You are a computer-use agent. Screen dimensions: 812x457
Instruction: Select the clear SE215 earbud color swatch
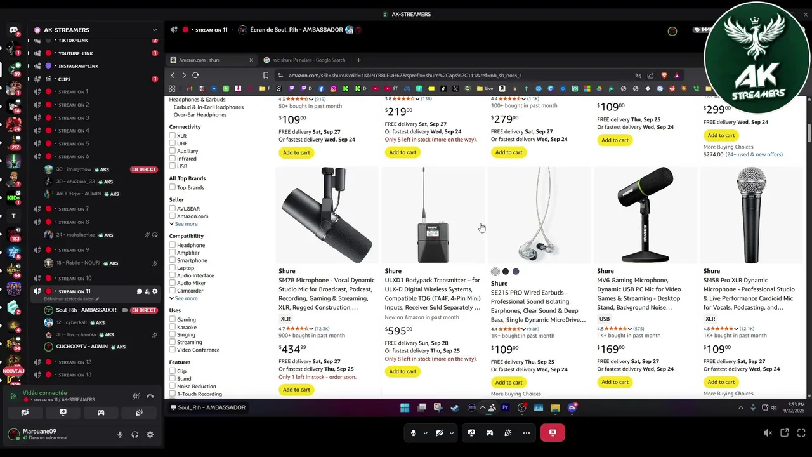495,272
